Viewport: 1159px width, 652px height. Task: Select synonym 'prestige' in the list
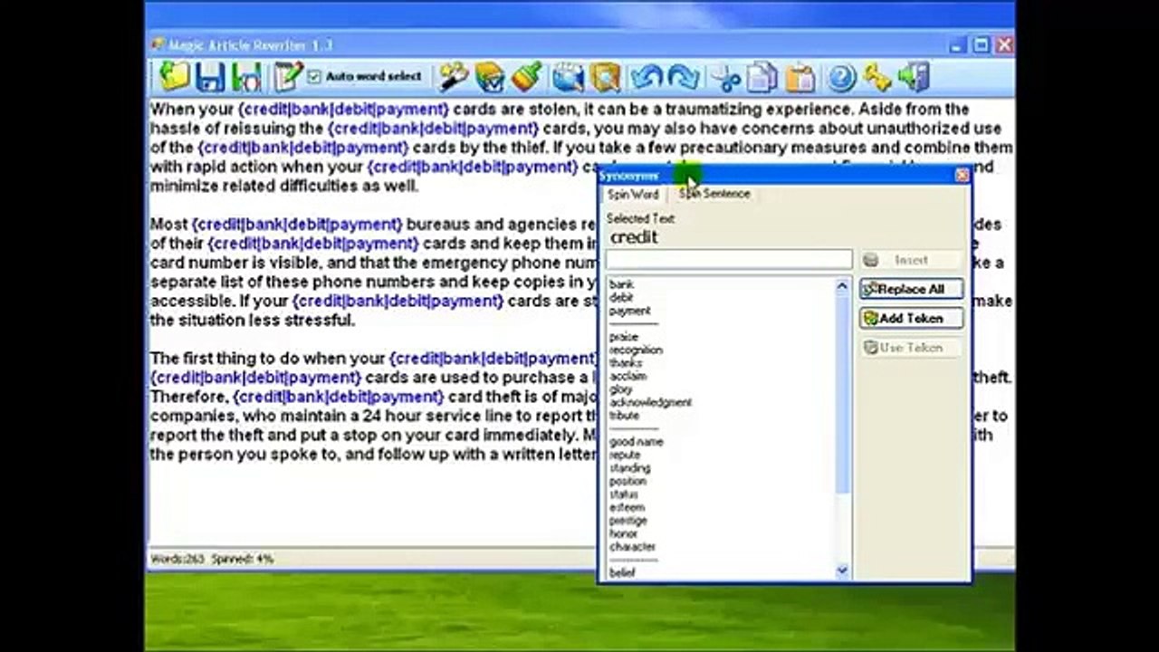click(x=627, y=521)
